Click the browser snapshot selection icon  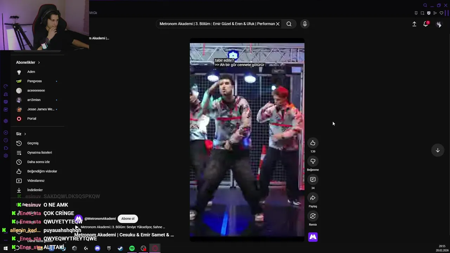tap(422, 13)
